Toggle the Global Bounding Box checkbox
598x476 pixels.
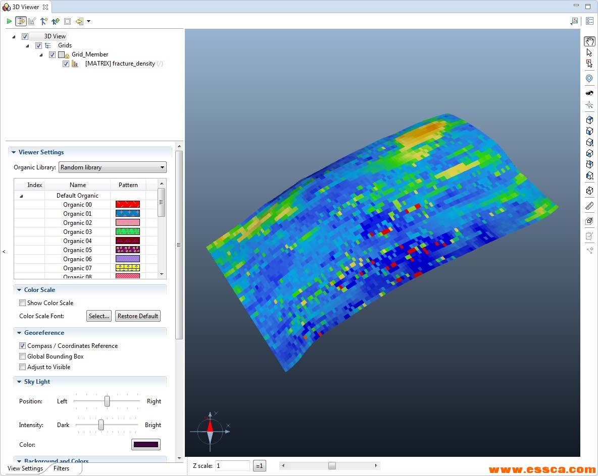[x=22, y=356]
